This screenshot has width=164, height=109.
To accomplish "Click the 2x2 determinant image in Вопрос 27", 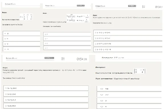I will click(140, 71).
